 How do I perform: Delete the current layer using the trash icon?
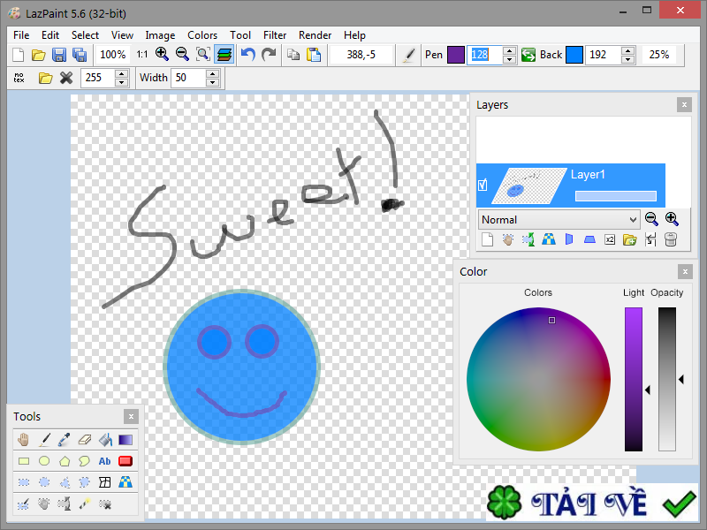672,239
